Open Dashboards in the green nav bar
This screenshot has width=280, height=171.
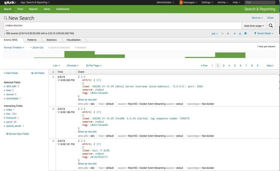pos(63,9)
